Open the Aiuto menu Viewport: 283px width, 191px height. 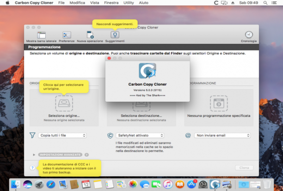[x=144, y=3]
